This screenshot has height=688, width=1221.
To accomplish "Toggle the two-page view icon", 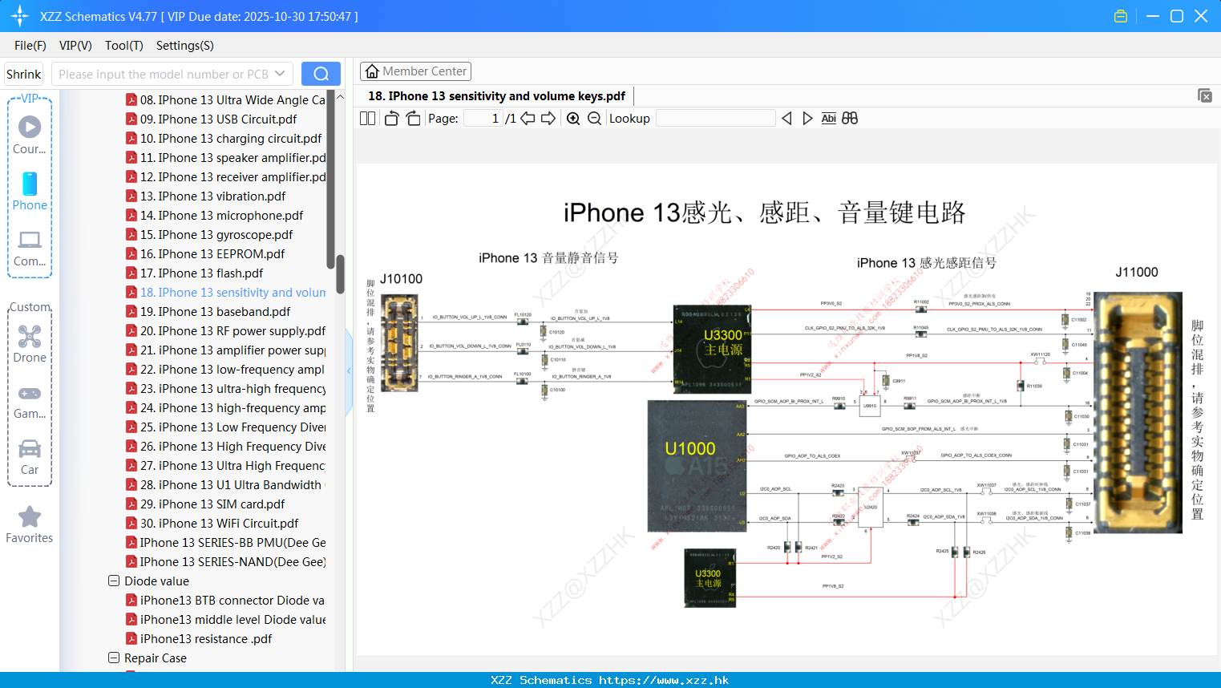I will [x=367, y=119].
